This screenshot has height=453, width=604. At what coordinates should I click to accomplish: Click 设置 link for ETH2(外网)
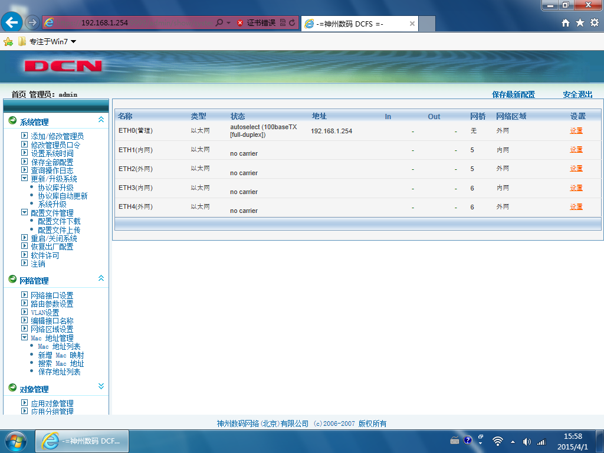(576, 168)
